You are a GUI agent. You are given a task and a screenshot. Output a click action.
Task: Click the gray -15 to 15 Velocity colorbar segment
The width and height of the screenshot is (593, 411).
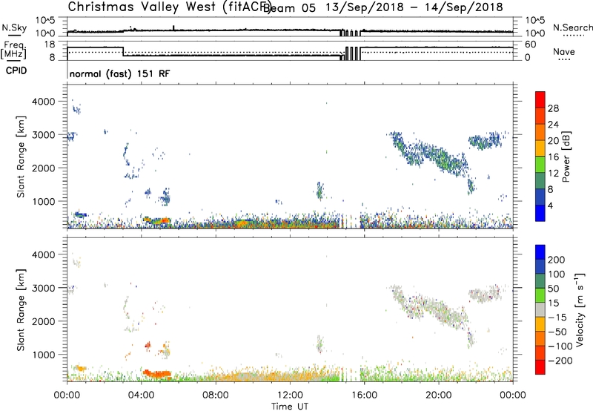pyautogui.click(x=540, y=310)
